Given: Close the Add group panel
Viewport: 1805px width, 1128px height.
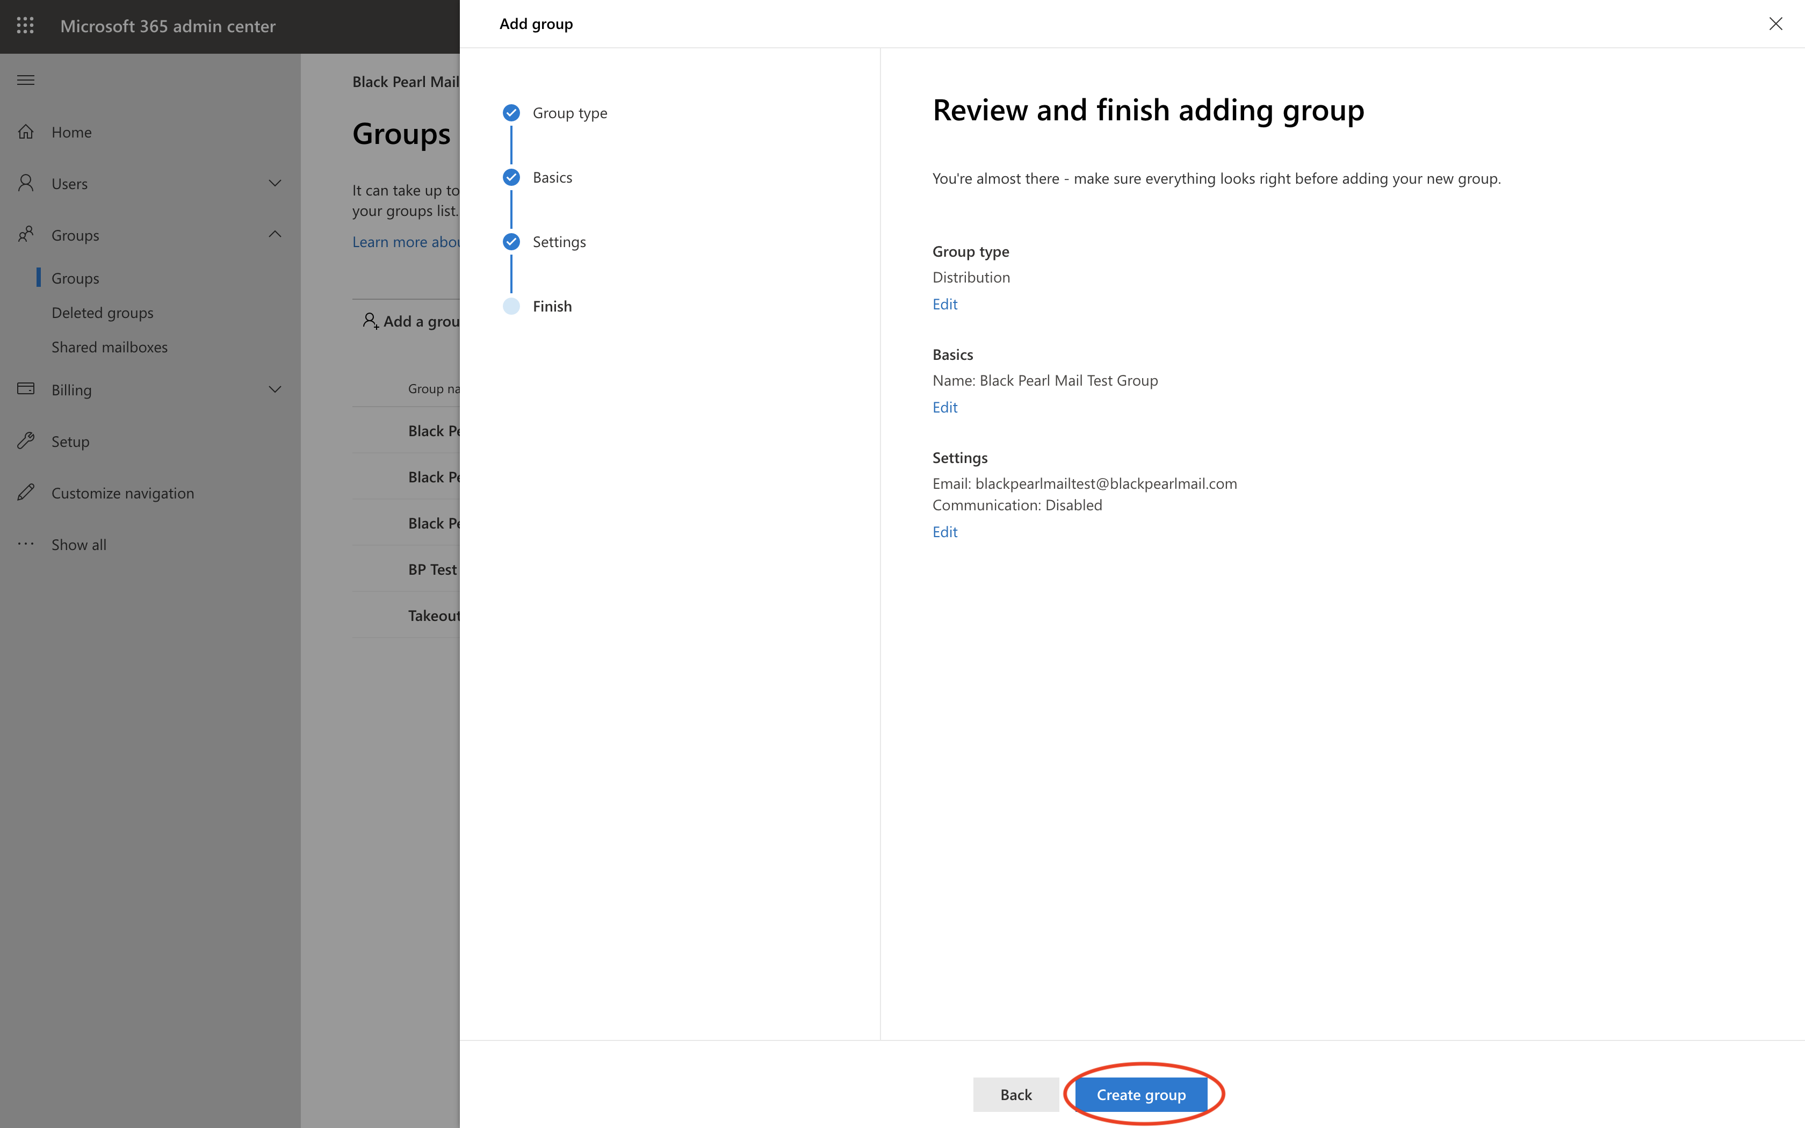Looking at the screenshot, I should click(1775, 24).
